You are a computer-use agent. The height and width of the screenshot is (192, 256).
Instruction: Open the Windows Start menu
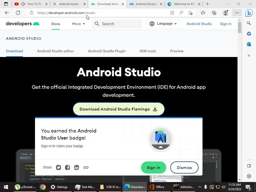6,187
